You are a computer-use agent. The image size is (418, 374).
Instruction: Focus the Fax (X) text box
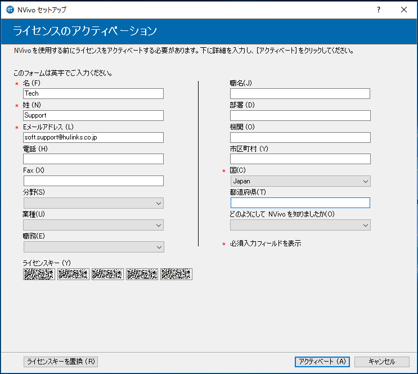click(93, 181)
